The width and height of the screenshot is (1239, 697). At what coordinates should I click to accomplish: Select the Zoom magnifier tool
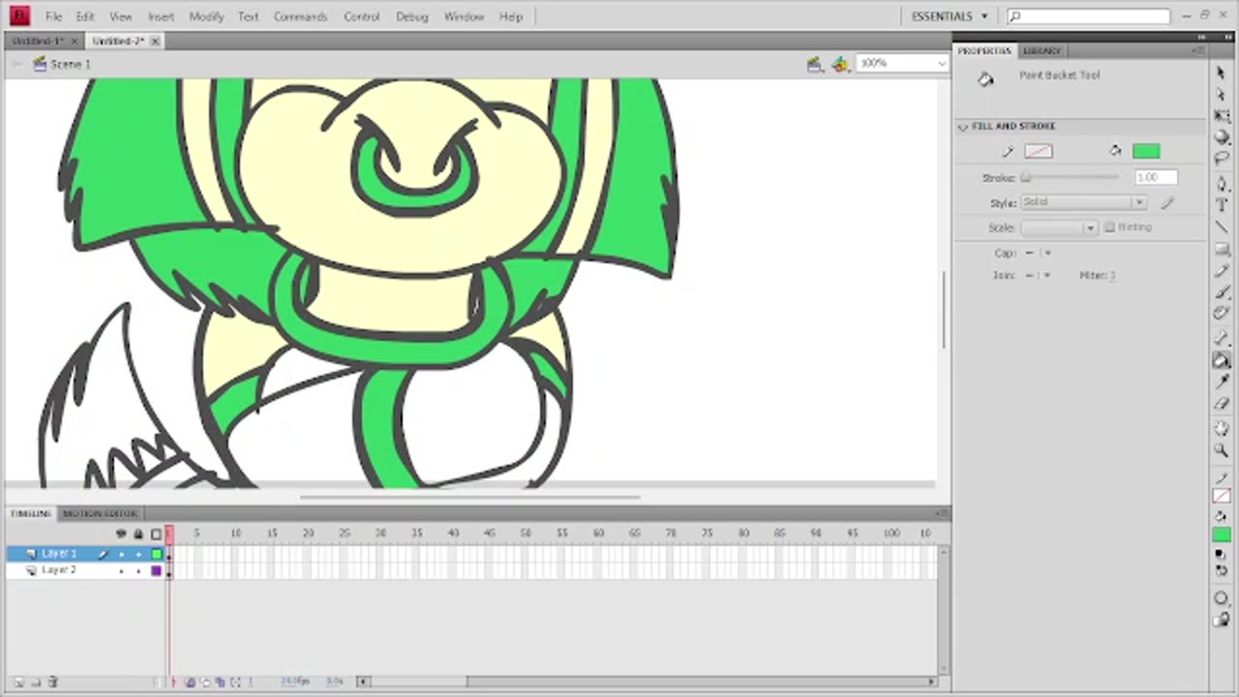(x=1221, y=450)
